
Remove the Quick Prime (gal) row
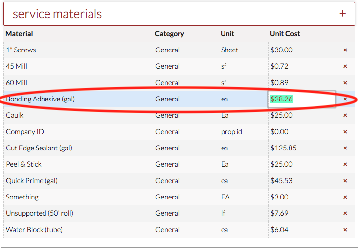(x=345, y=181)
